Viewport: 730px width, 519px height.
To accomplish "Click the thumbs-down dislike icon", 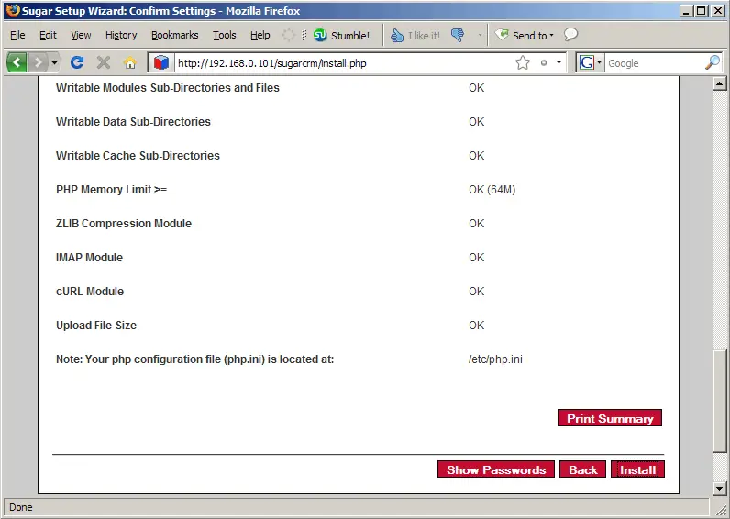I will (458, 35).
